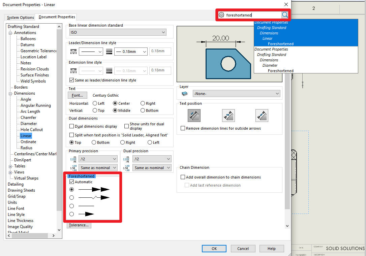Enable Dual dimensions display
This screenshot has height=256, width=366.
tap(71, 126)
